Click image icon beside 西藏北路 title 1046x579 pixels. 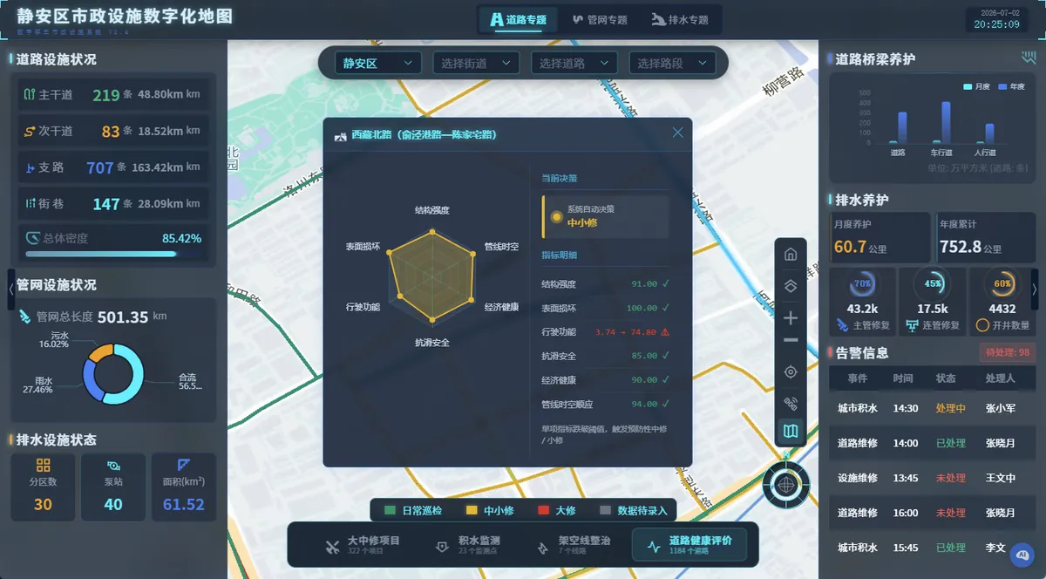pyautogui.click(x=341, y=135)
